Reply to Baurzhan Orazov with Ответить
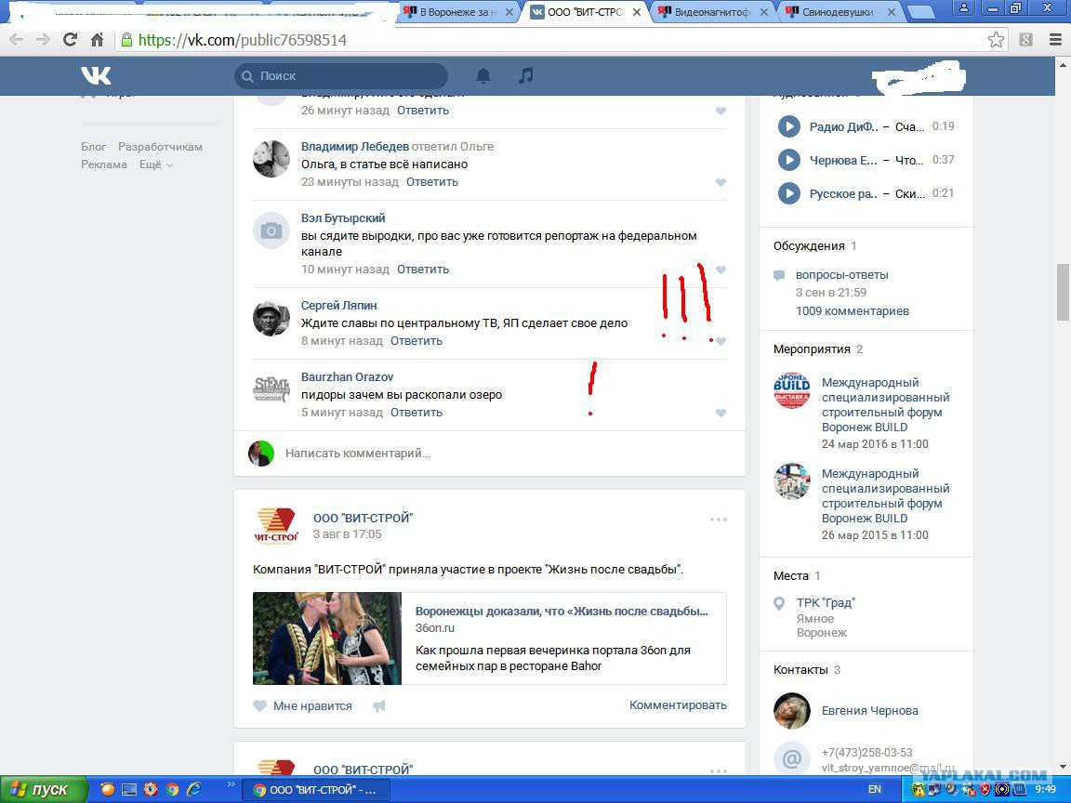 click(x=416, y=413)
